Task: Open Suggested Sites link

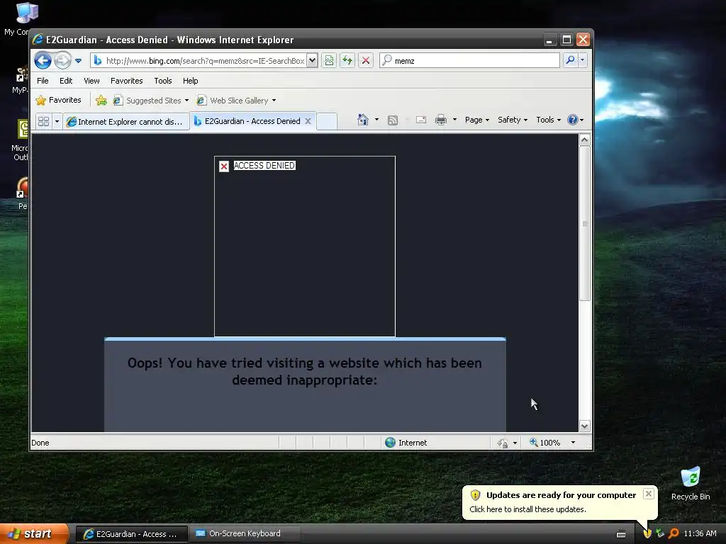Action: (147, 101)
